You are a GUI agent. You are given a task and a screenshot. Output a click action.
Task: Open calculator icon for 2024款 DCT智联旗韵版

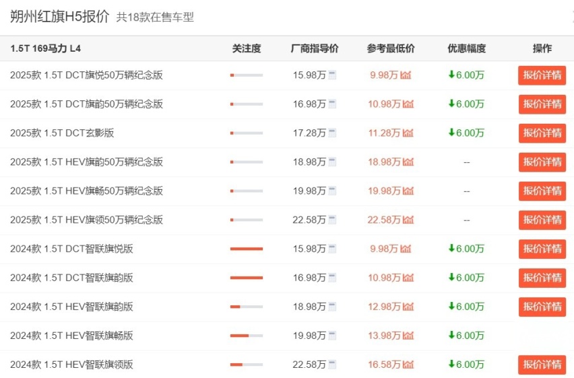click(x=332, y=278)
